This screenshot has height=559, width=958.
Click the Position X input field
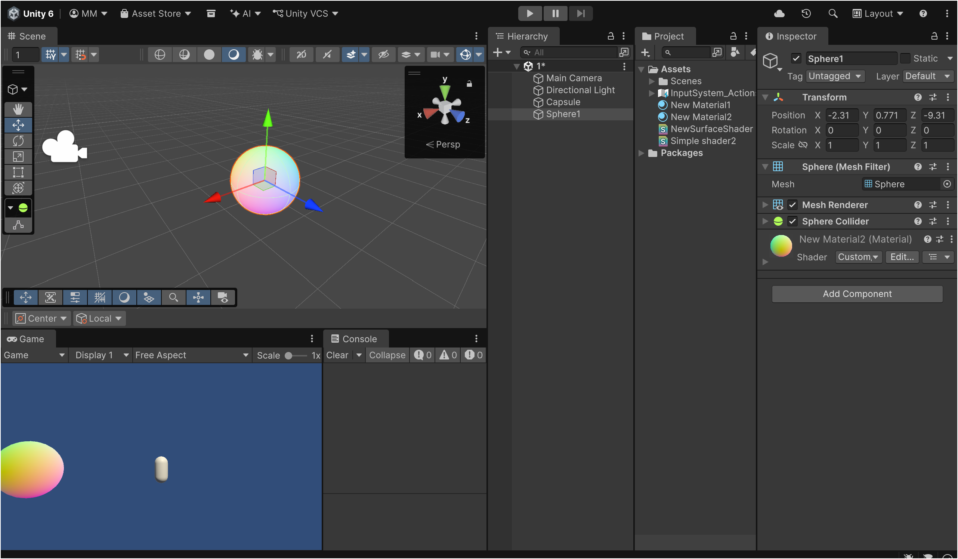coord(842,115)
